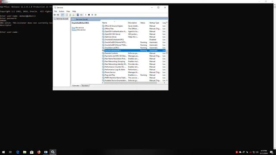Open the Windows Start button
This screenshot has height=155, width=276.
[x=3, y=152]
